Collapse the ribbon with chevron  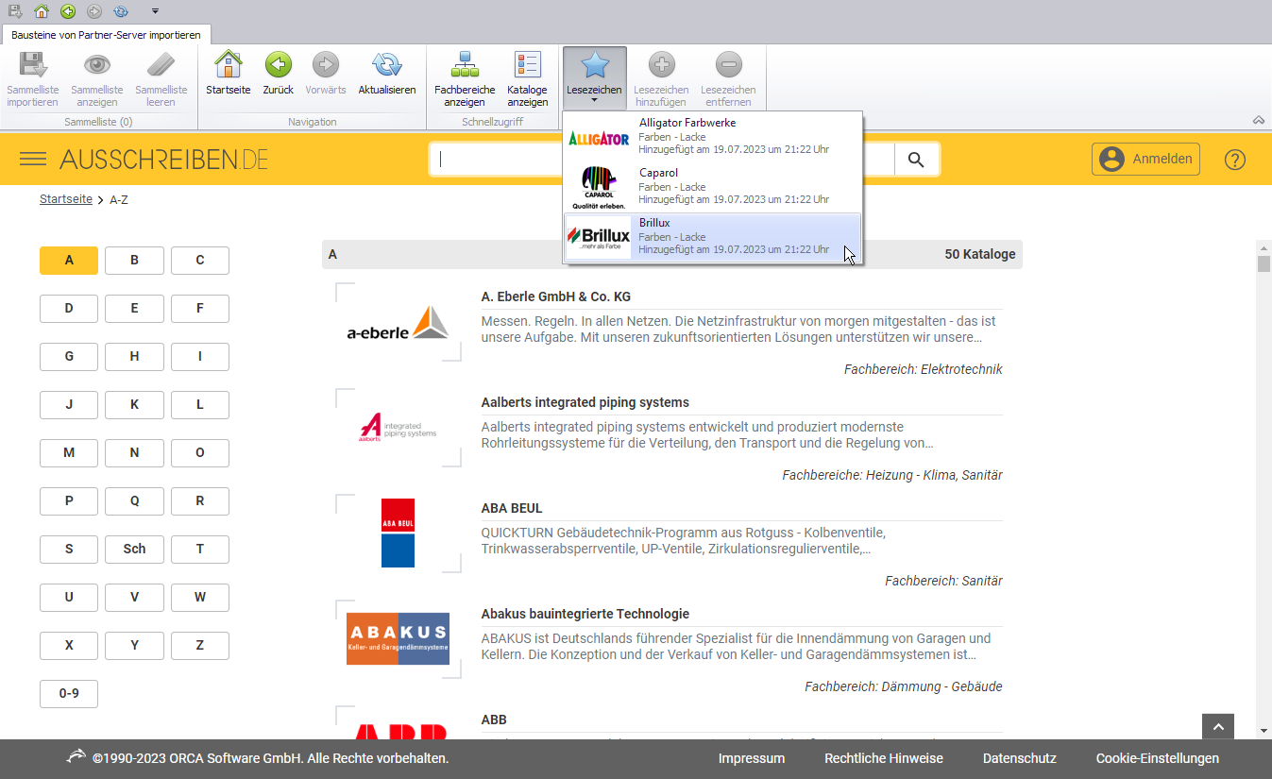click(1258, 120)
